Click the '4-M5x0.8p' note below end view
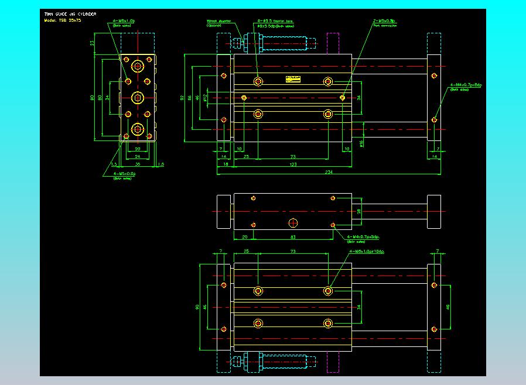 124,176
